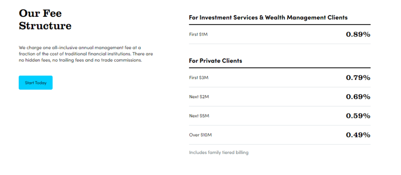Image resolution: width=401 pixels, height=175 pixels.
Task: Select the First $3M row label
Action: [199, 78]
